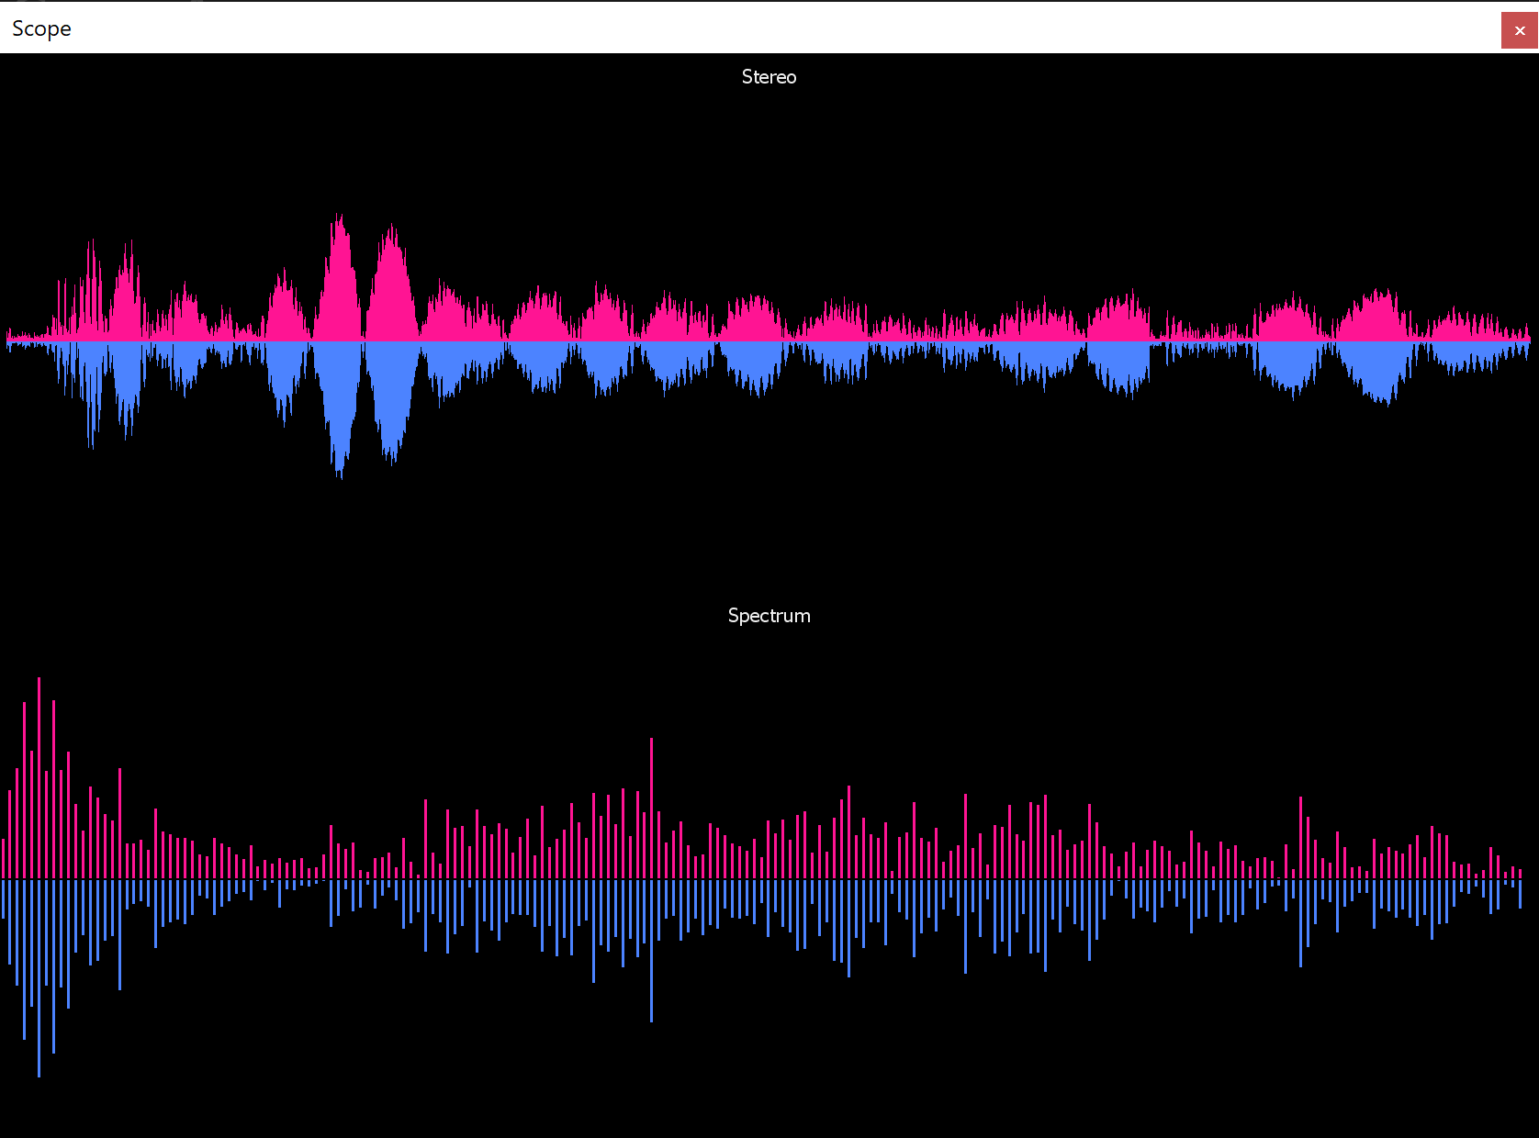Click the Spectrum section label
Screen dimensions: 1539x1138
point(769,616)
